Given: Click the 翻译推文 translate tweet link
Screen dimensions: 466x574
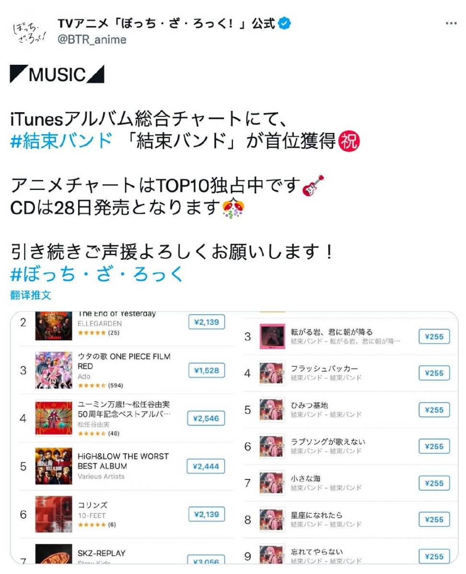Looking at the screenshot, I should tap(31, 295).
